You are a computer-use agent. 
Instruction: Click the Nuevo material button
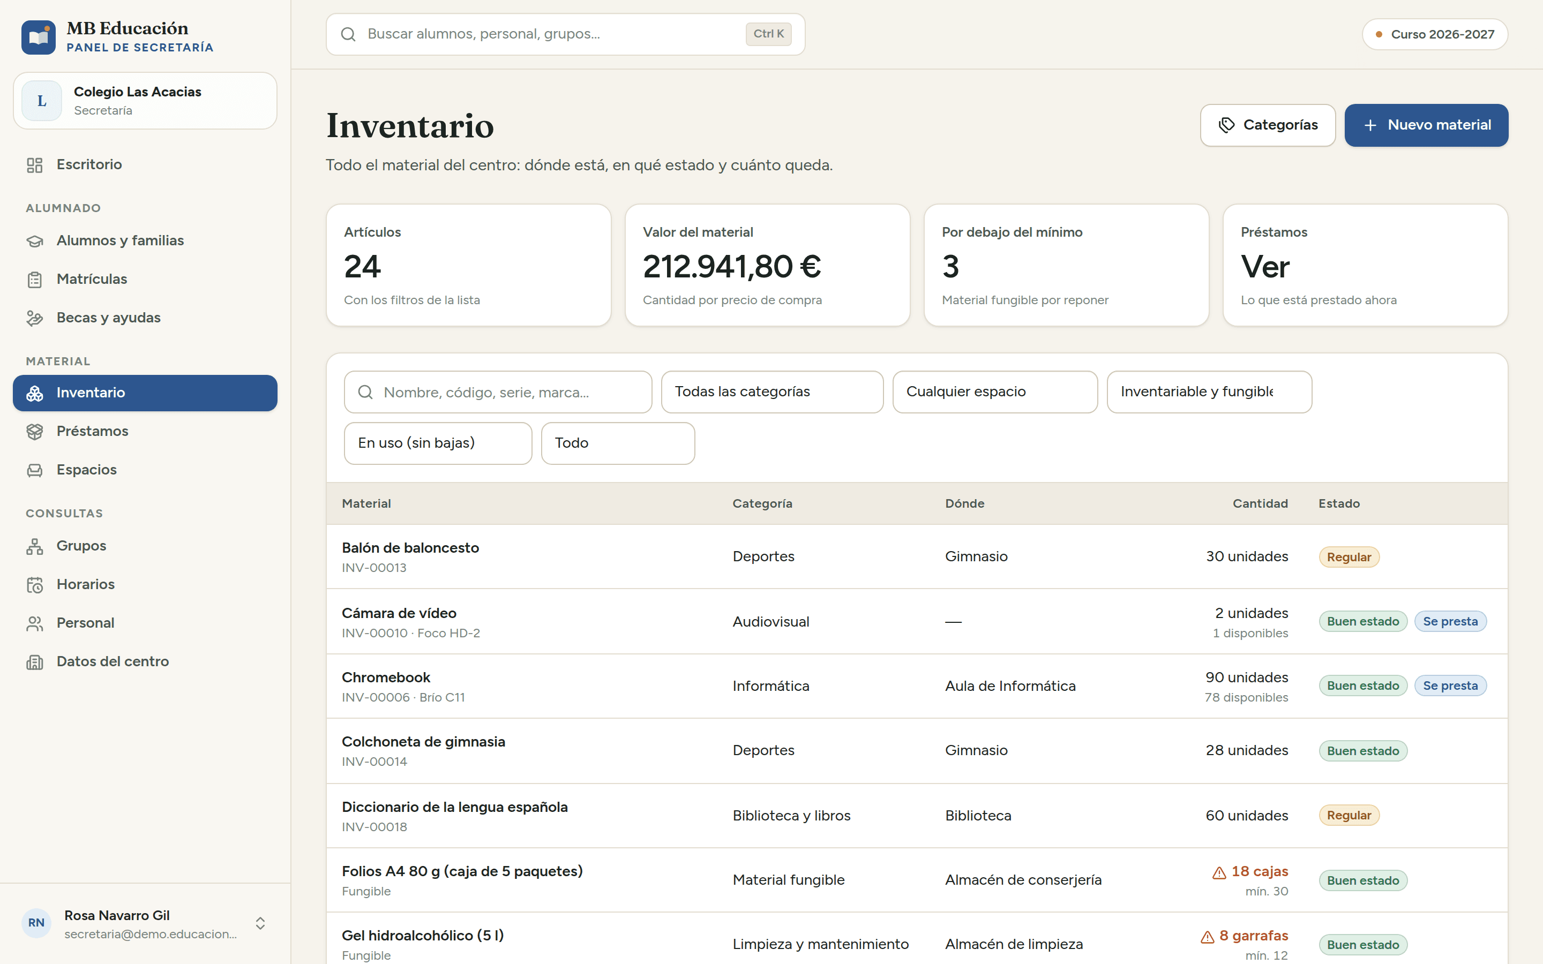(1426, 125)
